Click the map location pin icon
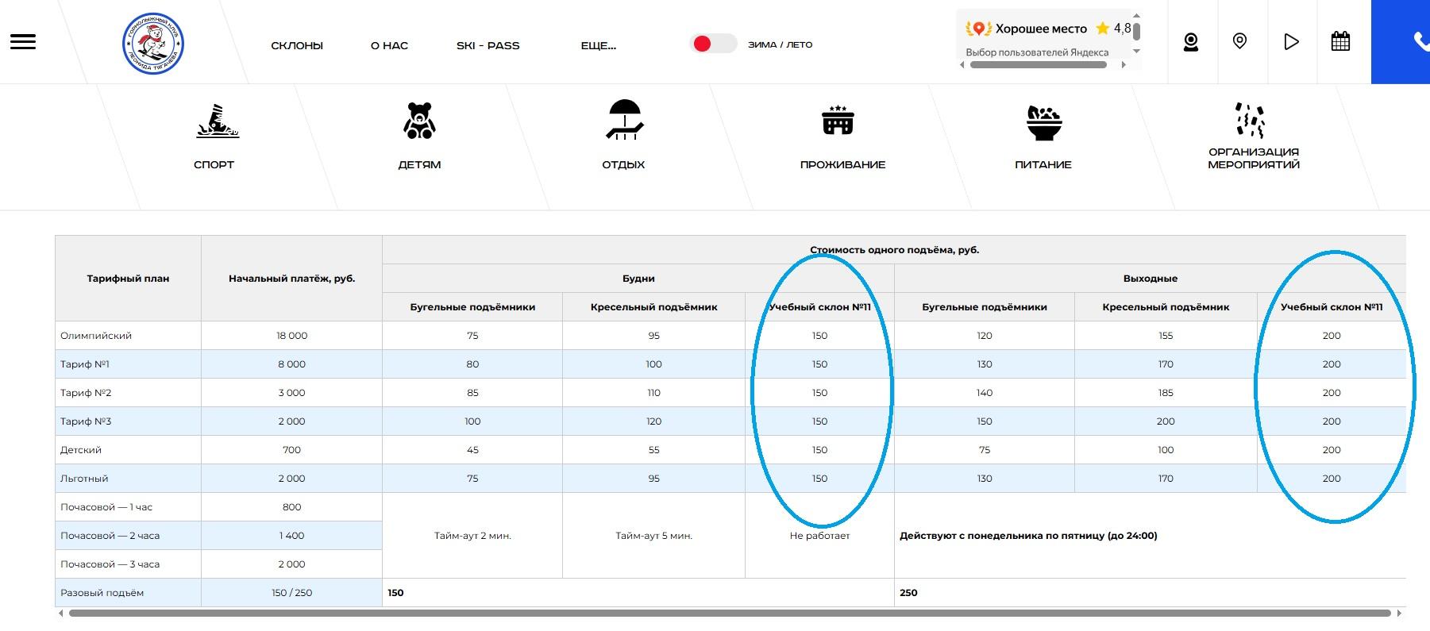 (1239, 41)
